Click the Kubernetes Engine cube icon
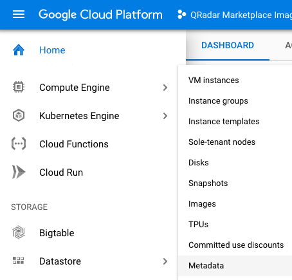This screenshot has width=292, height=280. tap(19, 115)
